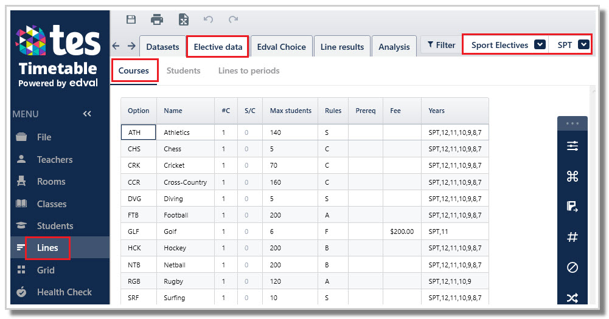This screenshot has width=609, height=319.
Task: Go back with the left arrow button
Action: point(116,46)
